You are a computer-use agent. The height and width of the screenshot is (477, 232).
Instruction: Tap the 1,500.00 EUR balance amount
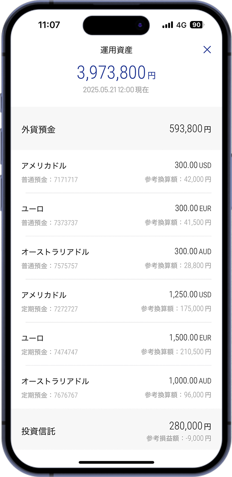[x=190, y=338]
